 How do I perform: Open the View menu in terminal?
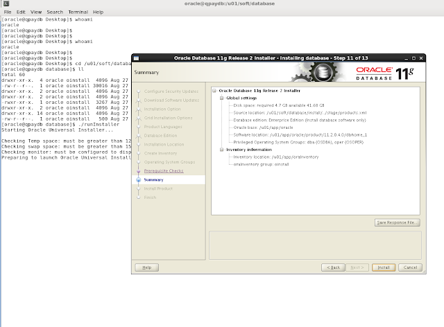point(36,12)
